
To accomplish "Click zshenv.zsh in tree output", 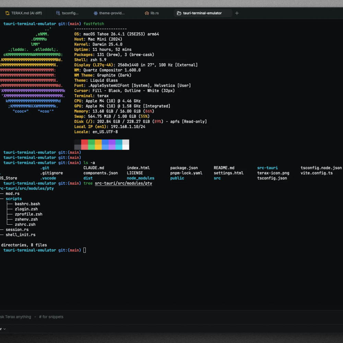I will [x=26, y=220].
